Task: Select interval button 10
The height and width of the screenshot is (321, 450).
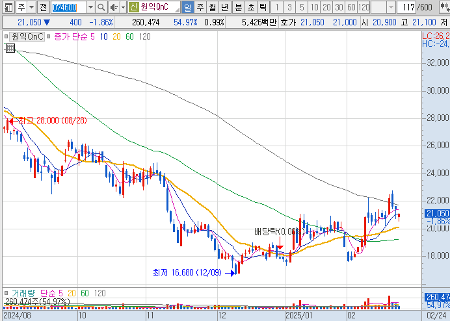Action: tap(314, 7)
